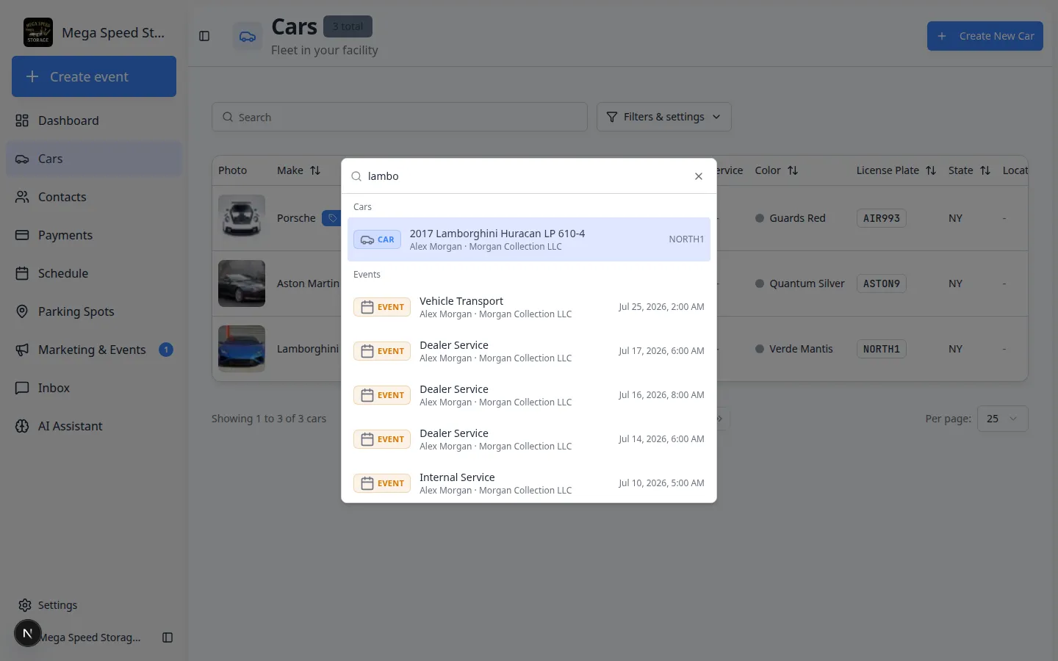Click Create New Car button
The width and height of the screenshot is (1058, 661).
click(985, 36)
